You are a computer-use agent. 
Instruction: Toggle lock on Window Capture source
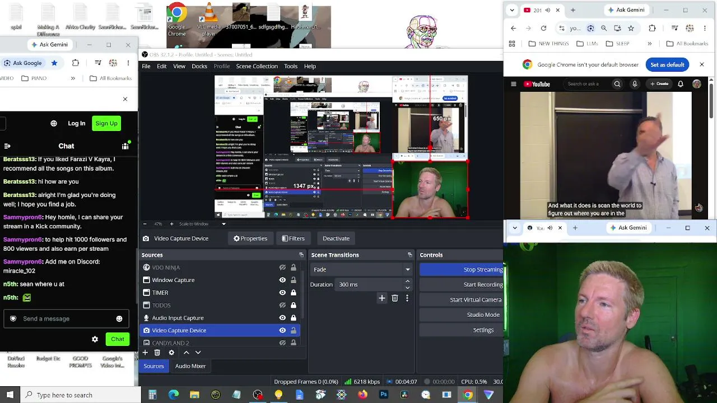tap(293, 280)
